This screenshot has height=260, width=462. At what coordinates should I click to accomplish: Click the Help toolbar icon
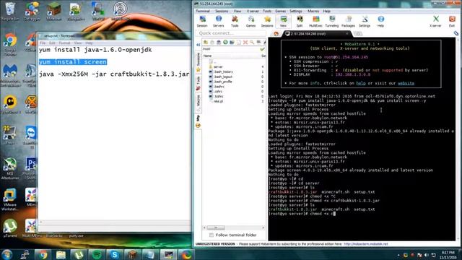click(x=380, y=21)
